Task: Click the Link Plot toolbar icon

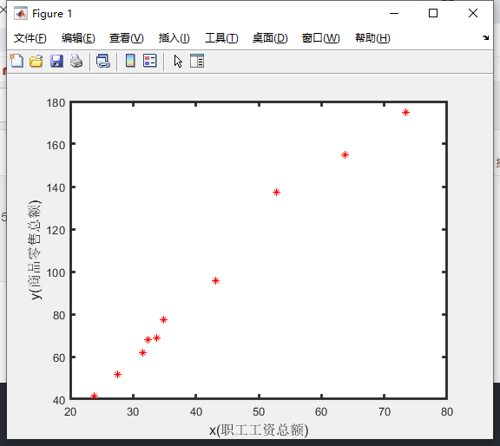Action: pos(103,61)
